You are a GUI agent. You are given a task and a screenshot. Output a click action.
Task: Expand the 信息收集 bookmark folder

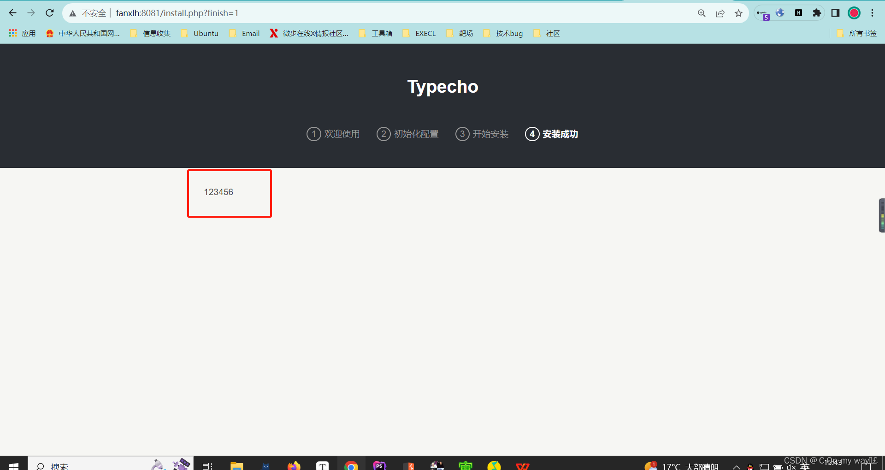click(x=150, y=33)
